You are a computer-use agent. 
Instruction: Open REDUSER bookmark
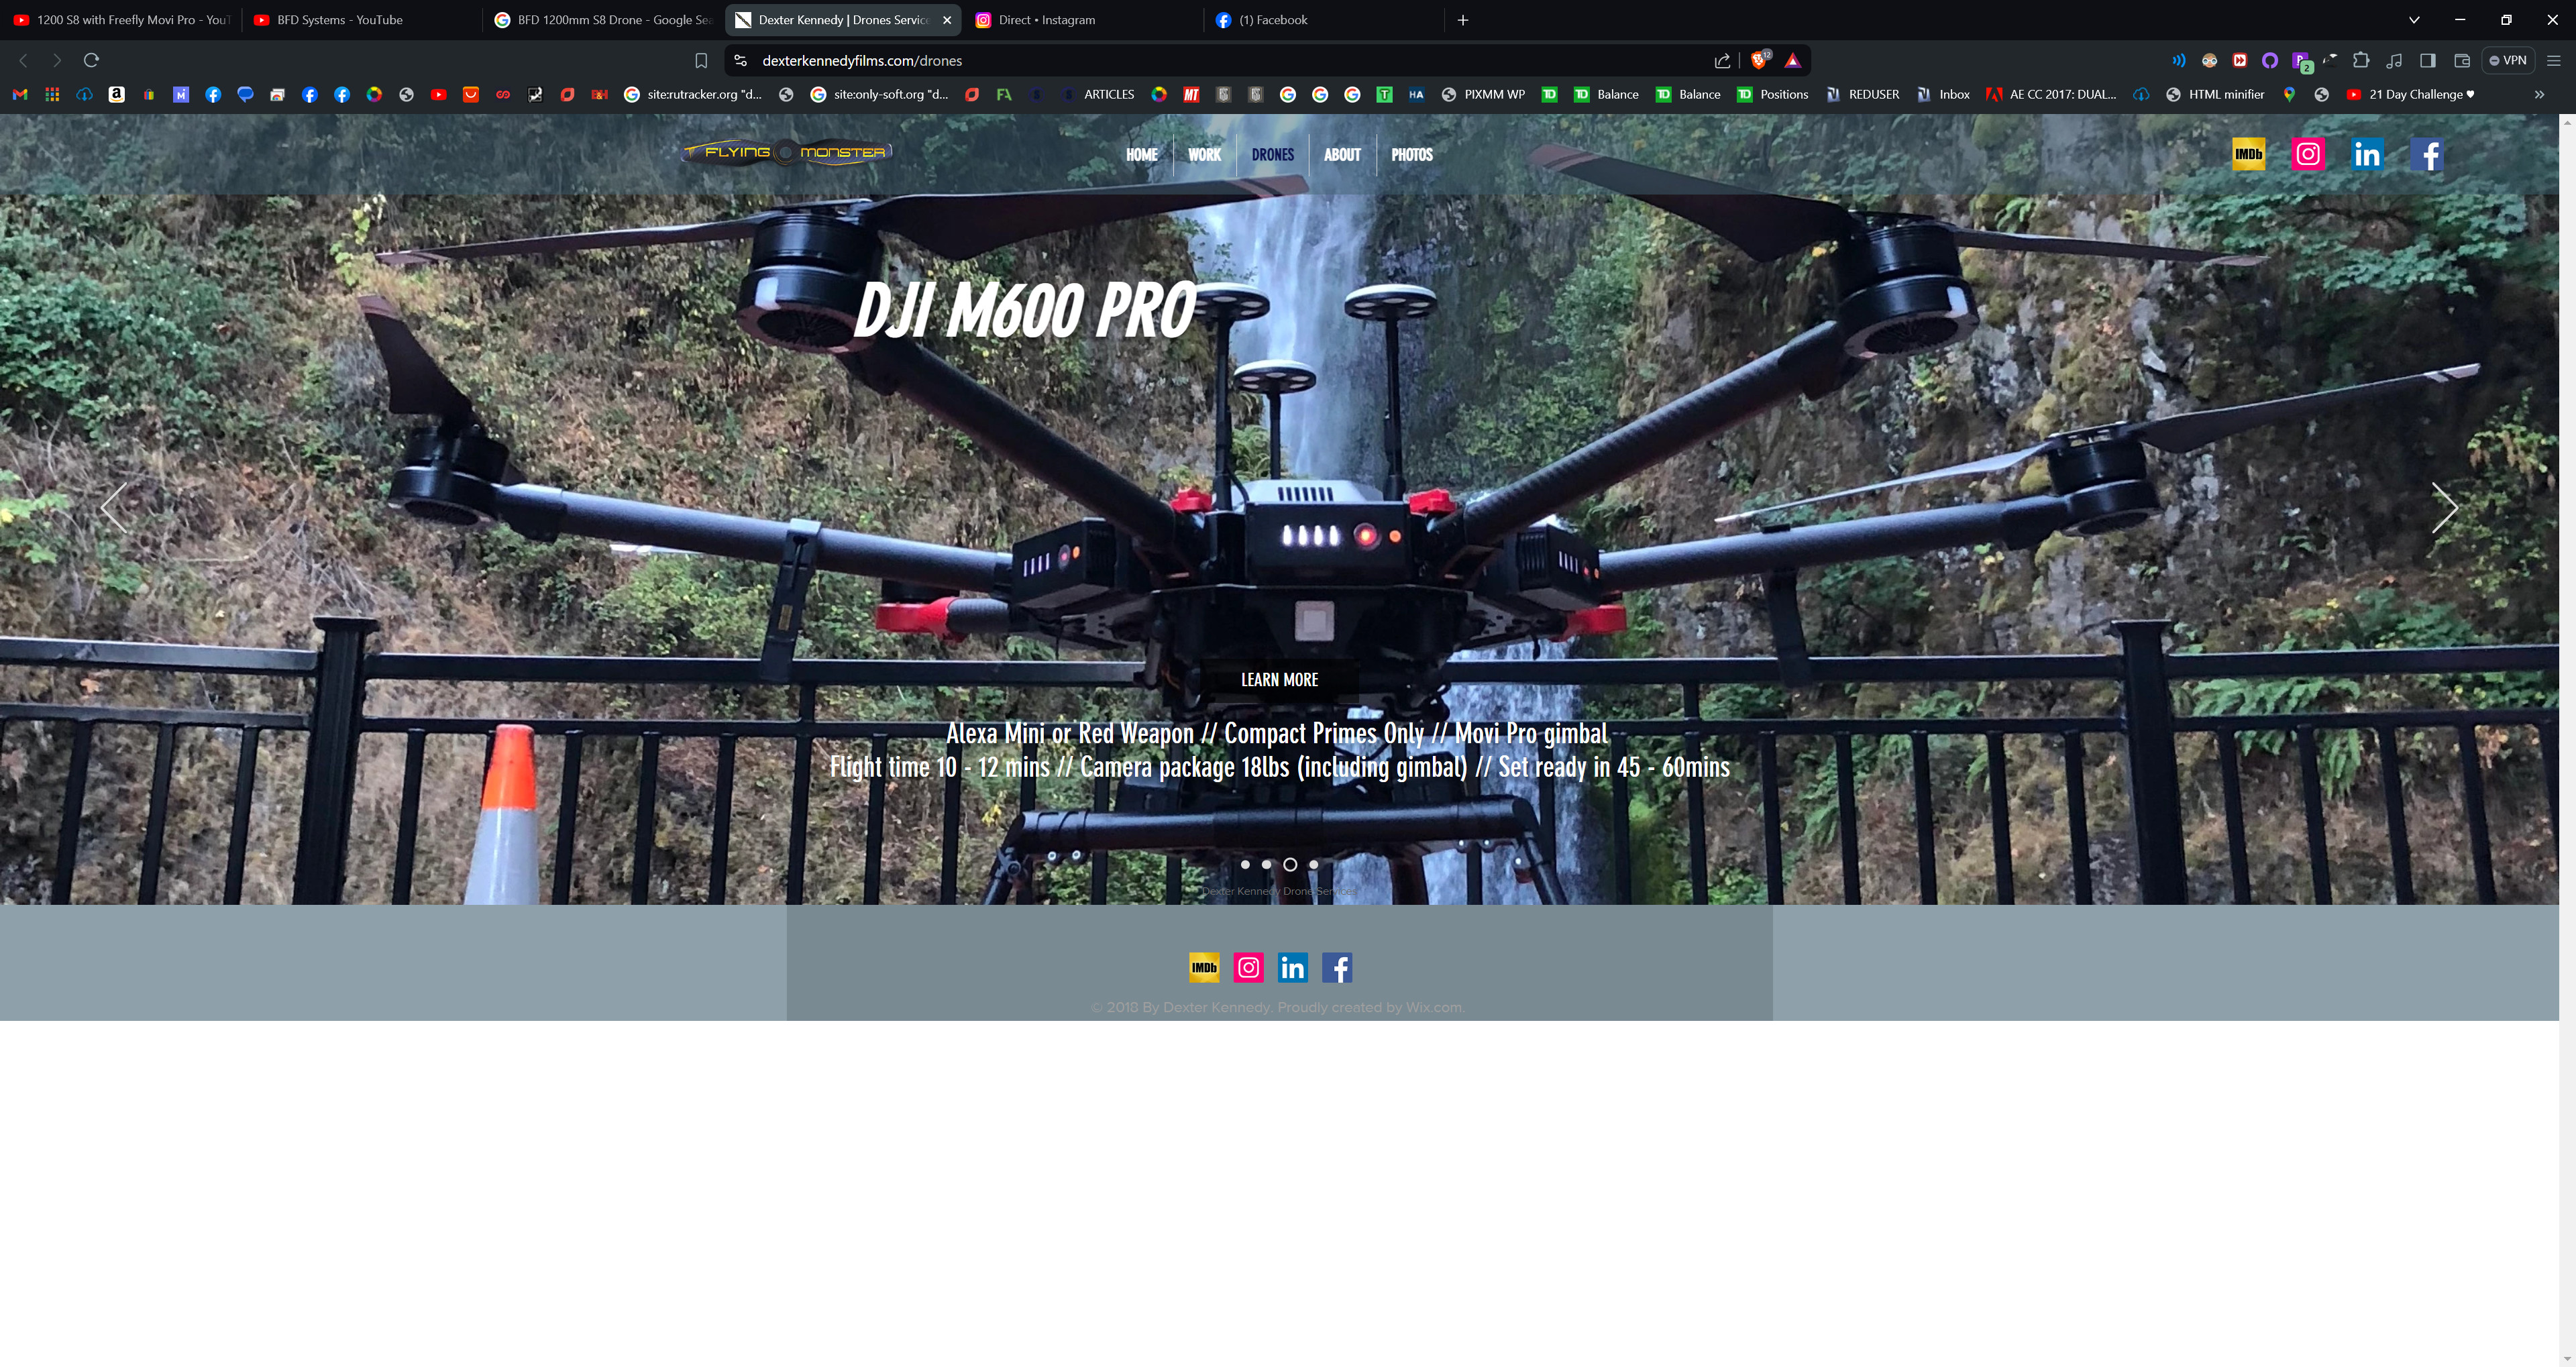click(1862, 94)
